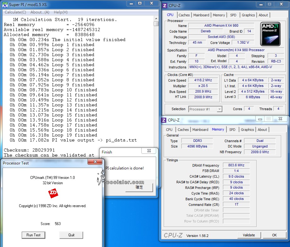The height and width of the screenshot is (247, 290).
Task: Click the Package value Socket AM3 (938)
Action: [221, 37]
